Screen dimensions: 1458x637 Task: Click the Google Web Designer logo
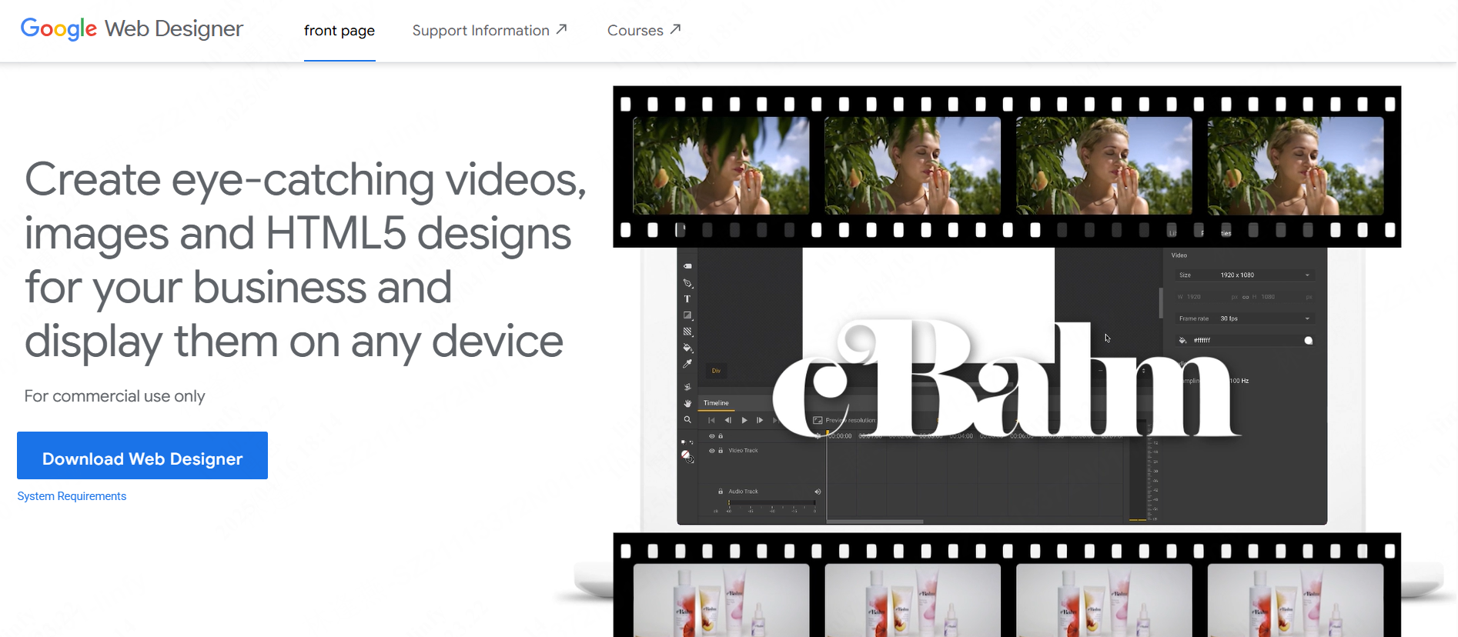[132, 28]
